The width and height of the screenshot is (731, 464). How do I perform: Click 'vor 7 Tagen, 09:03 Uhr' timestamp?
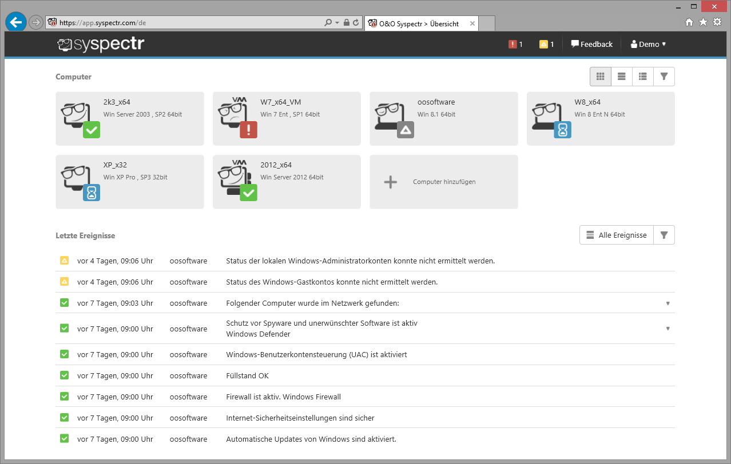tap(115, 303)
